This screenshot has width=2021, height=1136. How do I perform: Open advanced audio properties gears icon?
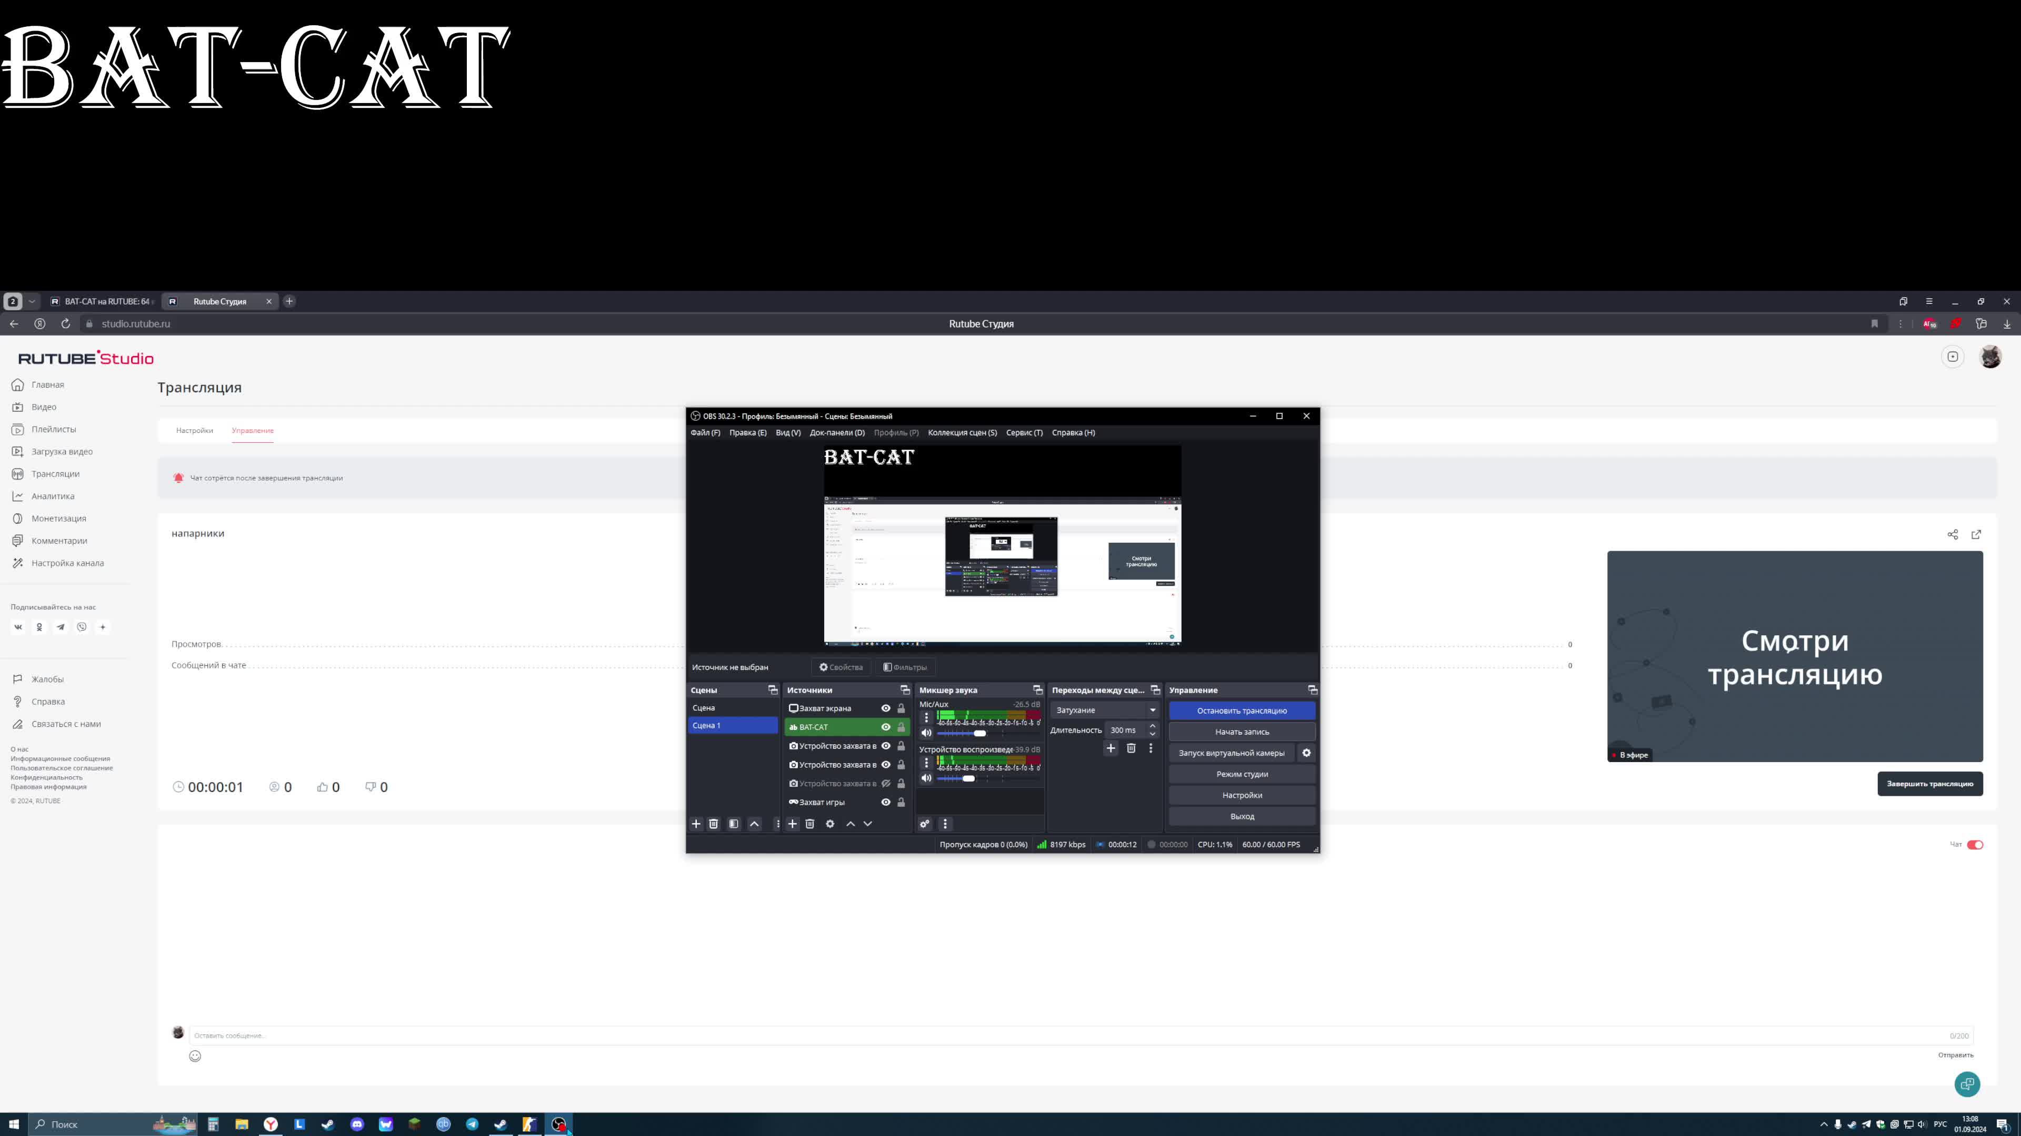(x=925, y=824)
